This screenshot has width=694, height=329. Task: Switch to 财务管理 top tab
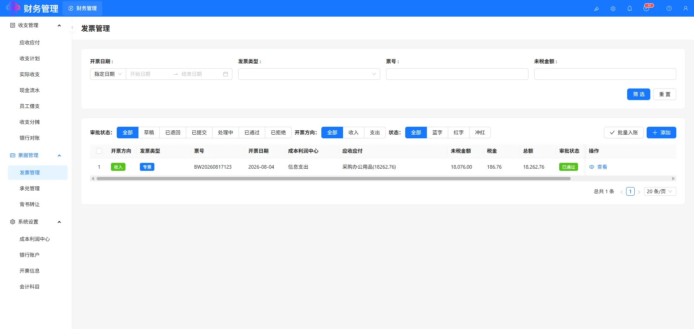(82, 8)
